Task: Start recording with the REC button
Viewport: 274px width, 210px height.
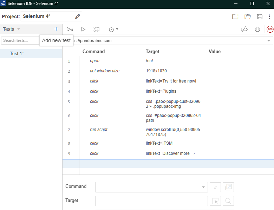Action: (270, 29)
